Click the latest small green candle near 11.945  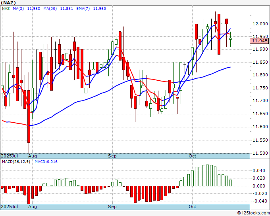(230, 39)
